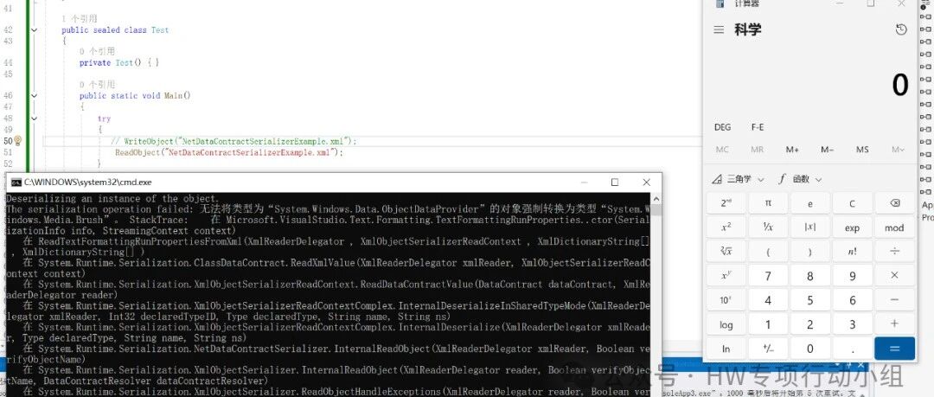Click the subtract operator key
The image size is (934, 397).
click(x=894, y=300)
